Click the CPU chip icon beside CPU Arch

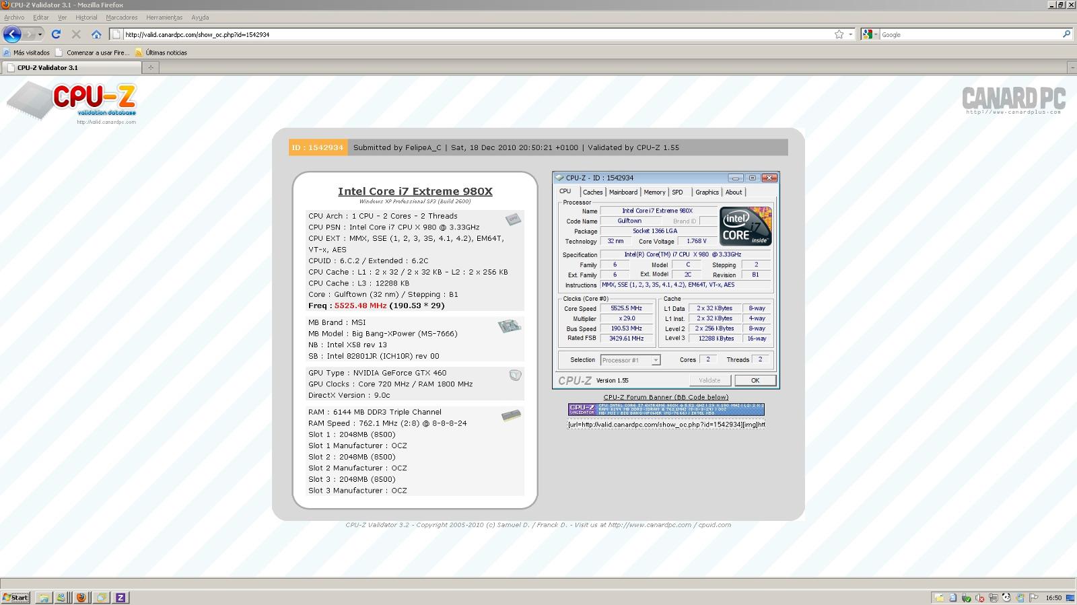click(x=514, y=219)
